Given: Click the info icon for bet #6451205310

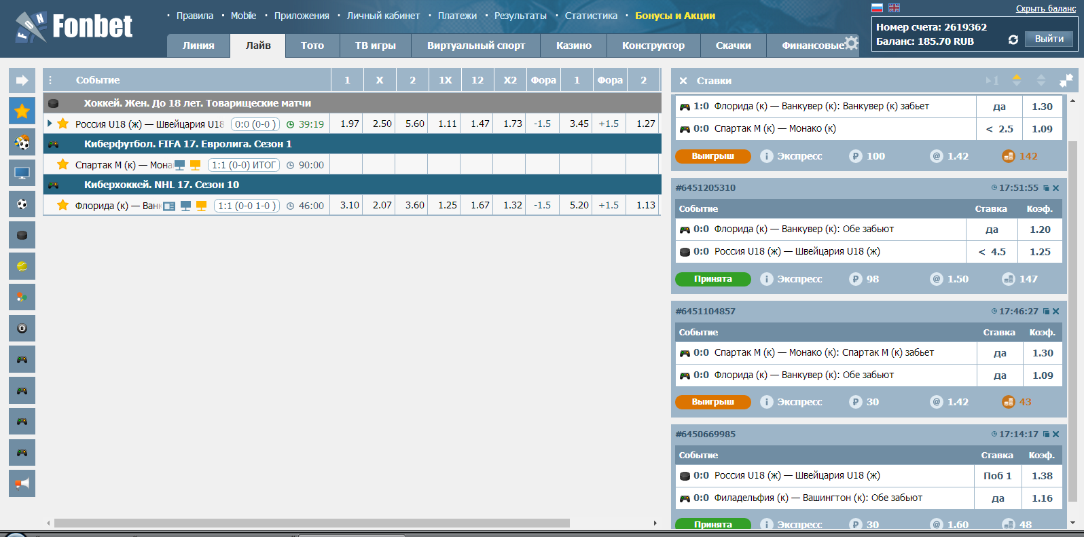Looking at the screenshot, I should pos(767,279).
